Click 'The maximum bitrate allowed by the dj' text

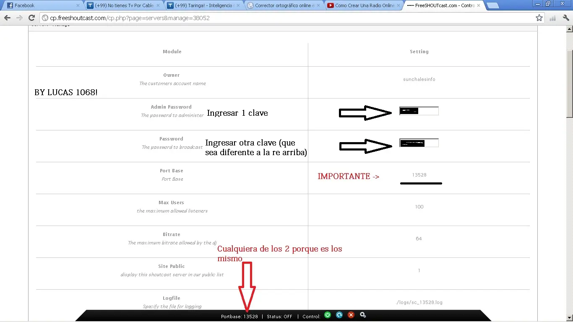172,243
